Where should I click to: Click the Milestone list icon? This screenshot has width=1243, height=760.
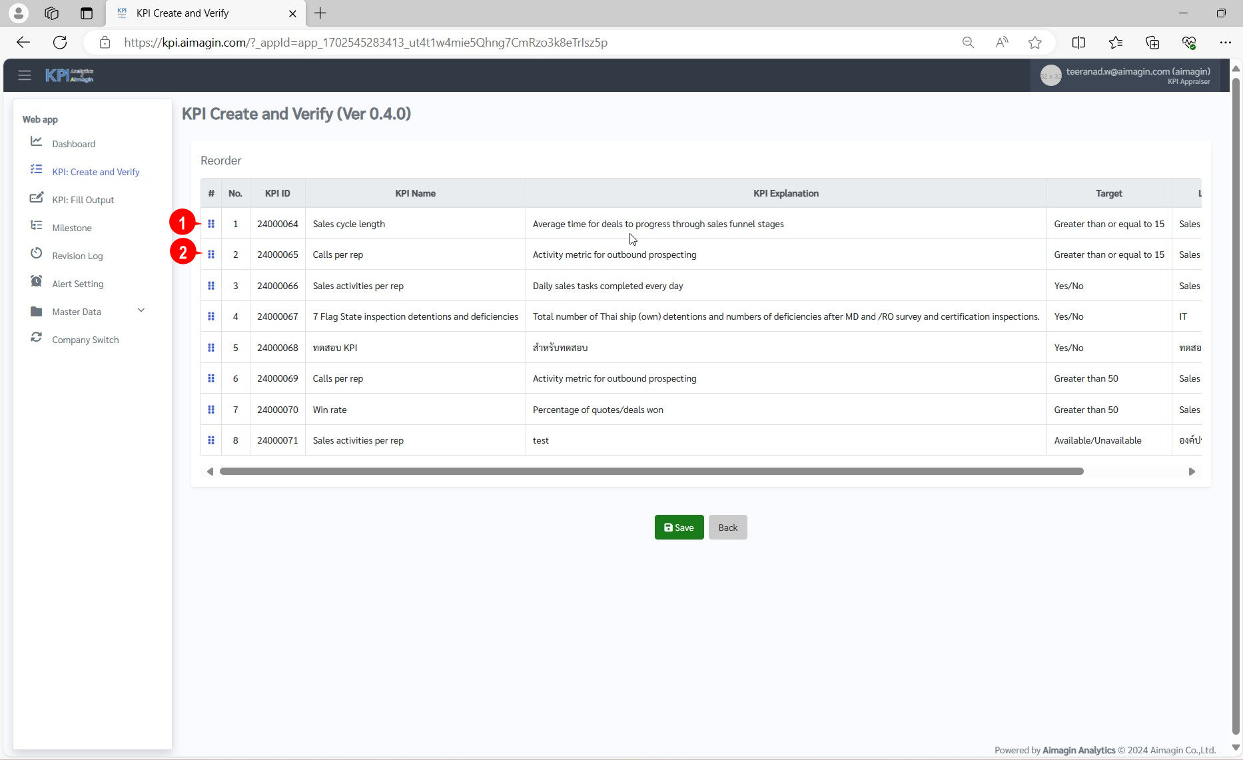pos(37,226)
